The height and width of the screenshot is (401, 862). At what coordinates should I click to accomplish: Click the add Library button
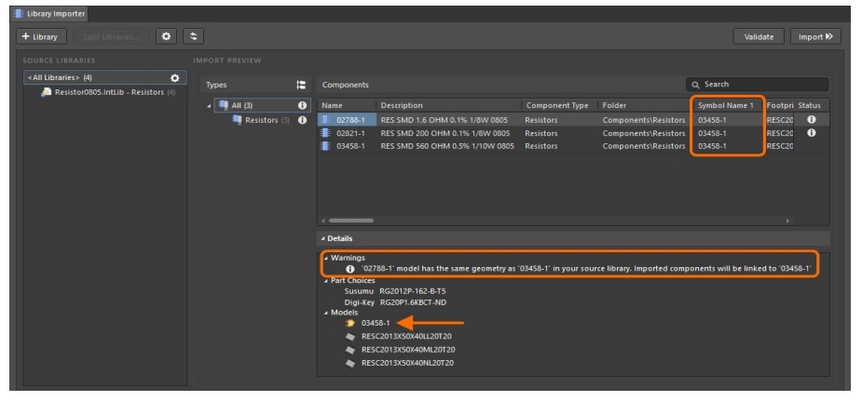[41, 37]
